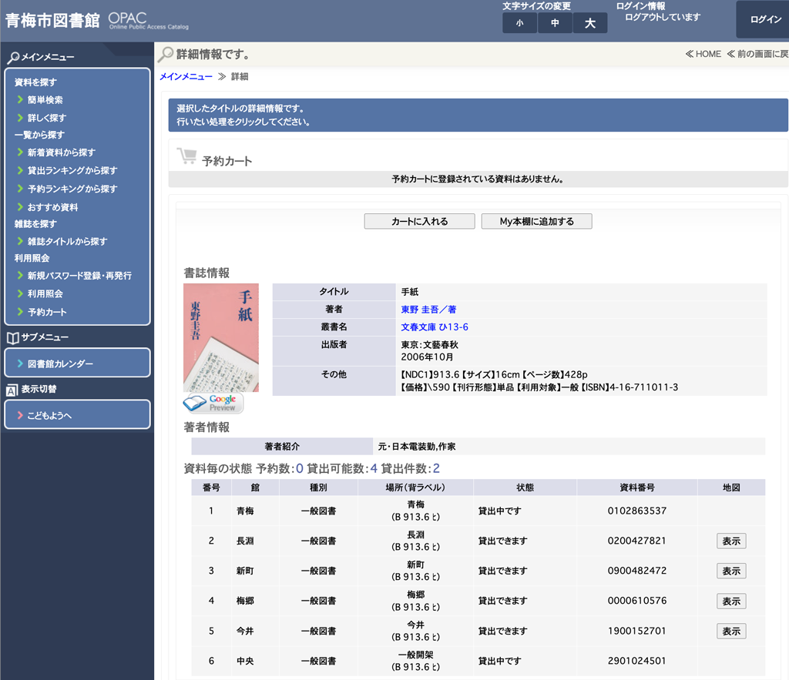Open 図書館カレンダー in the sub menu
This screenshot has height=680, width=789.
tap(60, 363)
